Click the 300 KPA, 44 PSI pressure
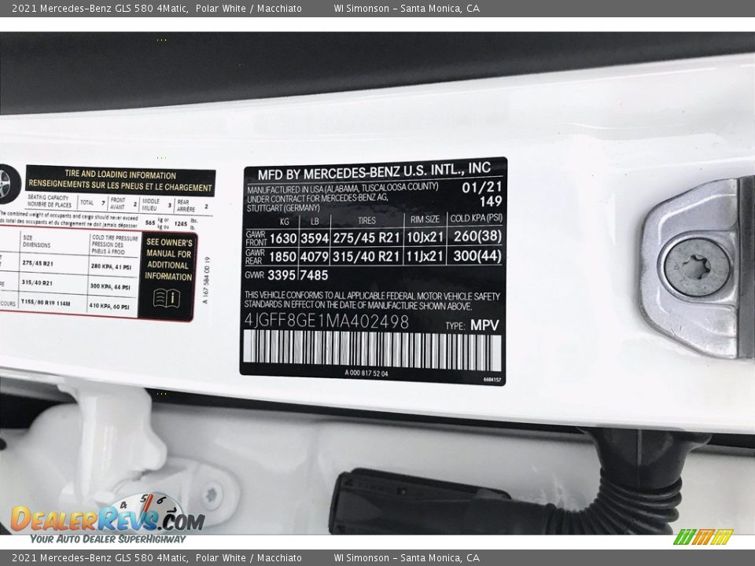The width and height of the screenshot is (755, 566). coord(110,286)
